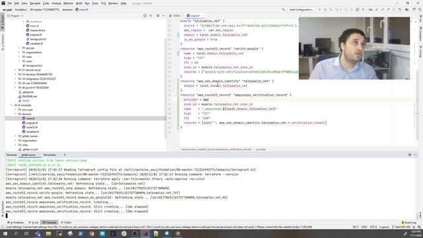Screen dimensions: 423x238
Task: Open the Help menu
Action: pos(124,3)
